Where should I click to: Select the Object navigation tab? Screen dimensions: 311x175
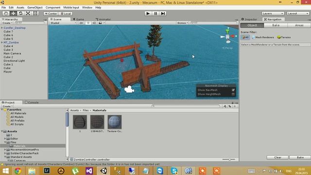[x=252, y=25]
